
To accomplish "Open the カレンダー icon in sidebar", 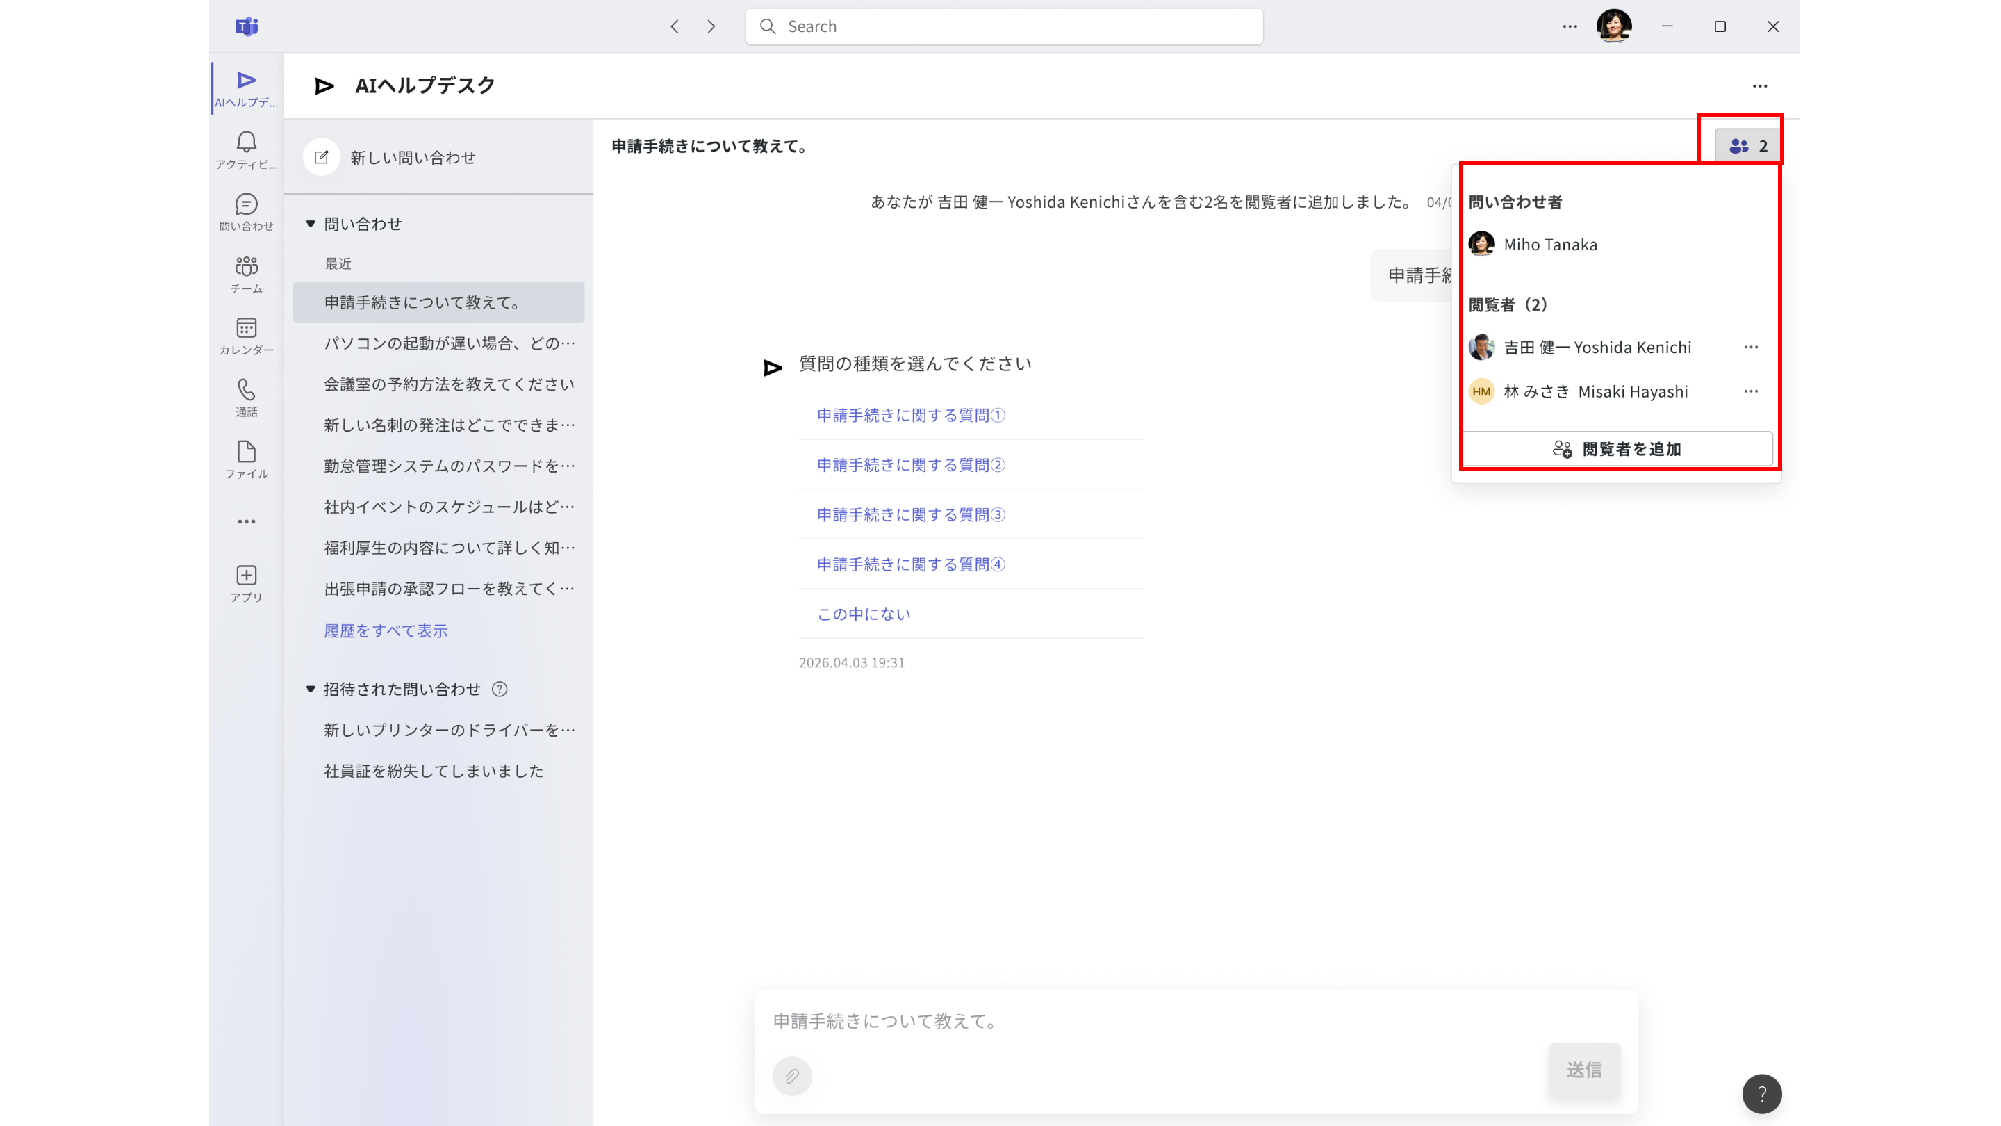I will pyautogui.click(x=246, y=336).
